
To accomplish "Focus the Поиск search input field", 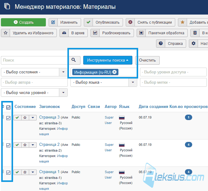I will click(34, 60).
